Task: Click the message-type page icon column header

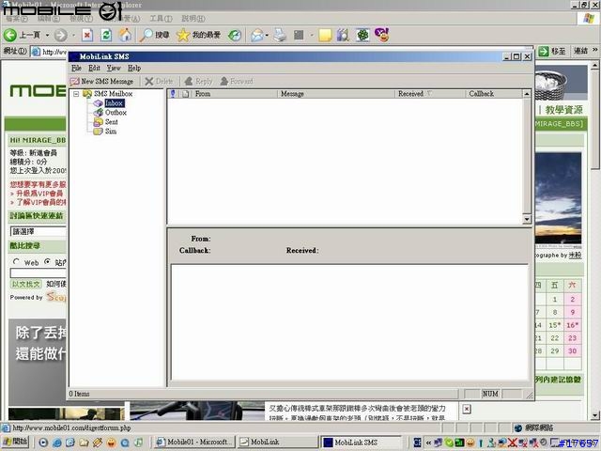Action: point(186,94)
